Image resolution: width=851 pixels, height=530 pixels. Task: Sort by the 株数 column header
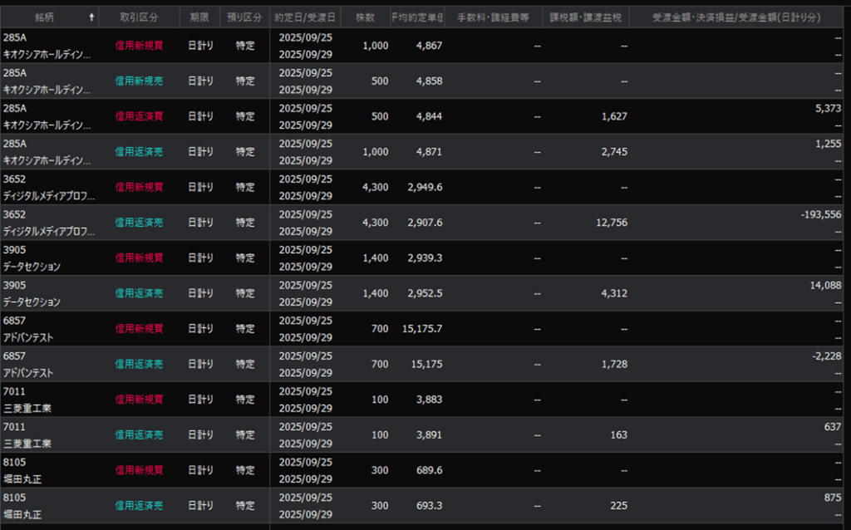tap(365, 17)
